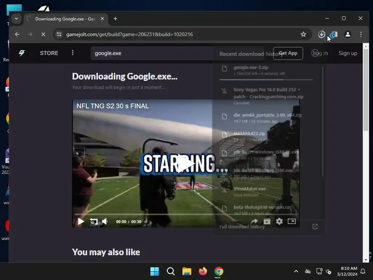
Task: Mute the video volume icon
Action: pos(105,221)
